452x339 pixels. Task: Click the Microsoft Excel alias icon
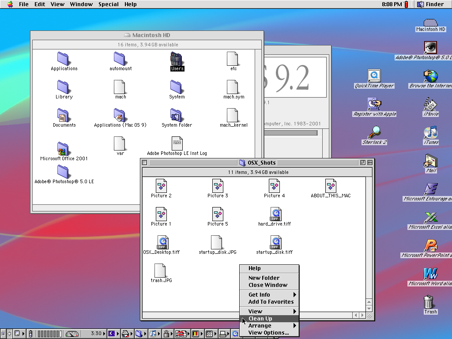[x=430, y=217]
